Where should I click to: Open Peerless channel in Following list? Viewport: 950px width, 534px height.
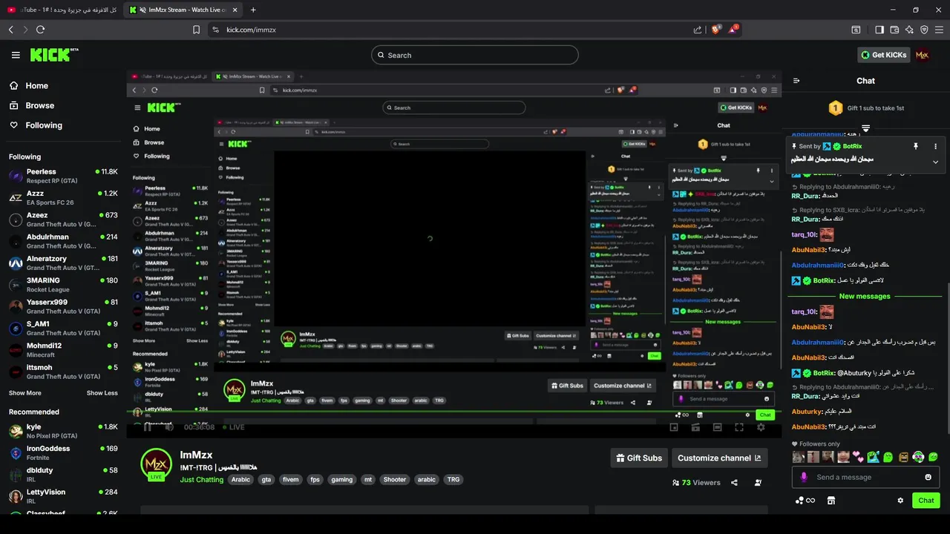(x=63, y=176)
